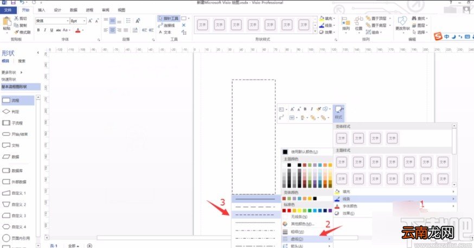
Task: Open the File (文件) tab
Action: click(8, 10)
